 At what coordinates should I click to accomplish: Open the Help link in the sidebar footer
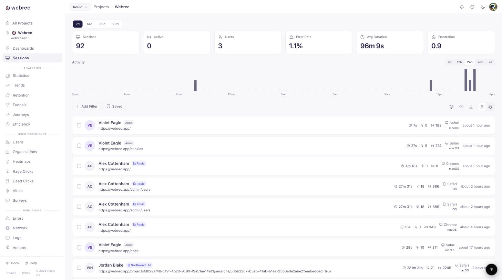pyautogui.click(x=31, y=263)
